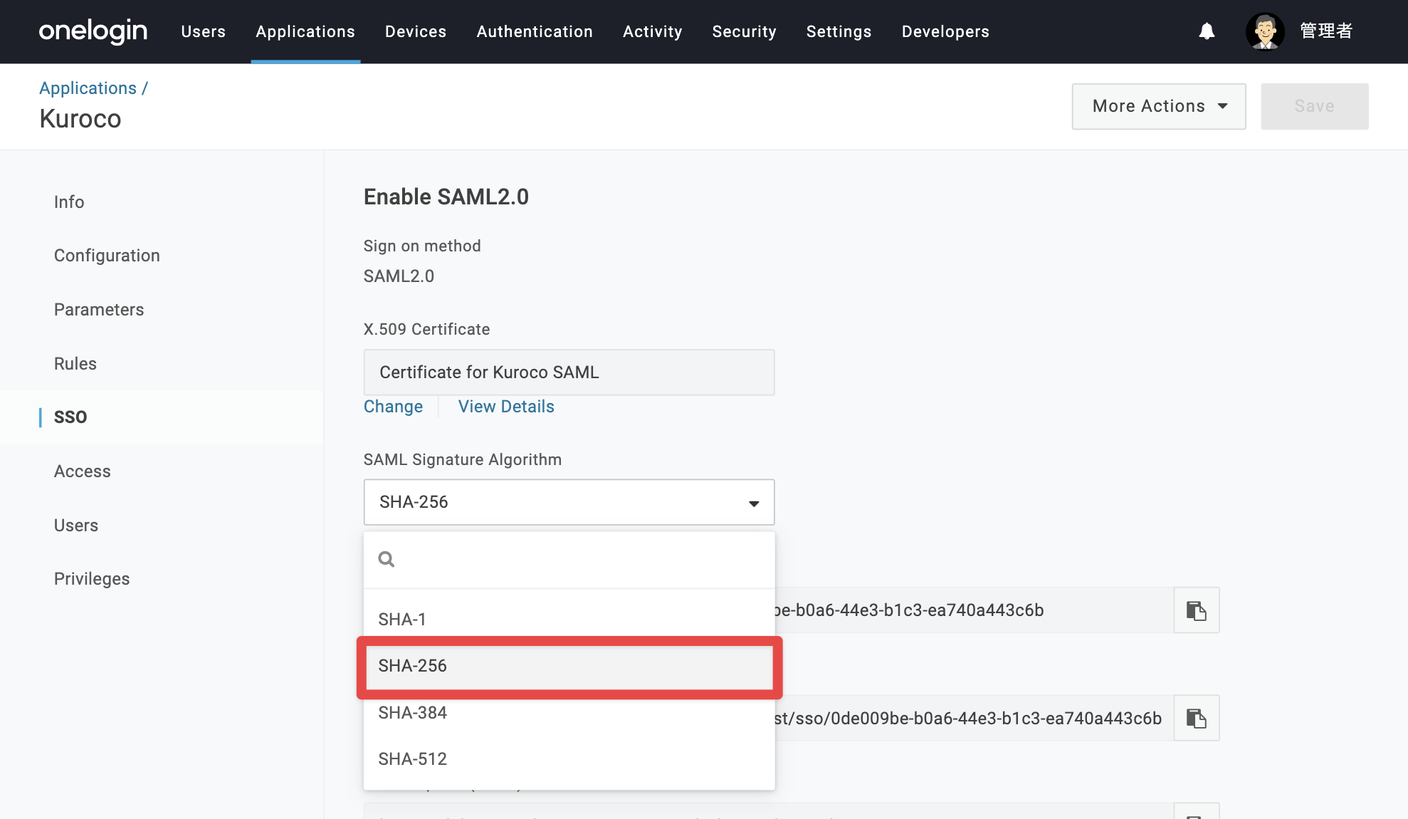Viewport: 1408px width, 819px height.
Task: Click the sso/0de009be URL field
Action: 974,718
